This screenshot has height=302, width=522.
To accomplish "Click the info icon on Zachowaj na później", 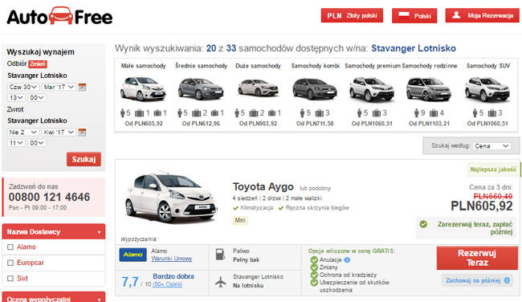I will click(507, 280).
